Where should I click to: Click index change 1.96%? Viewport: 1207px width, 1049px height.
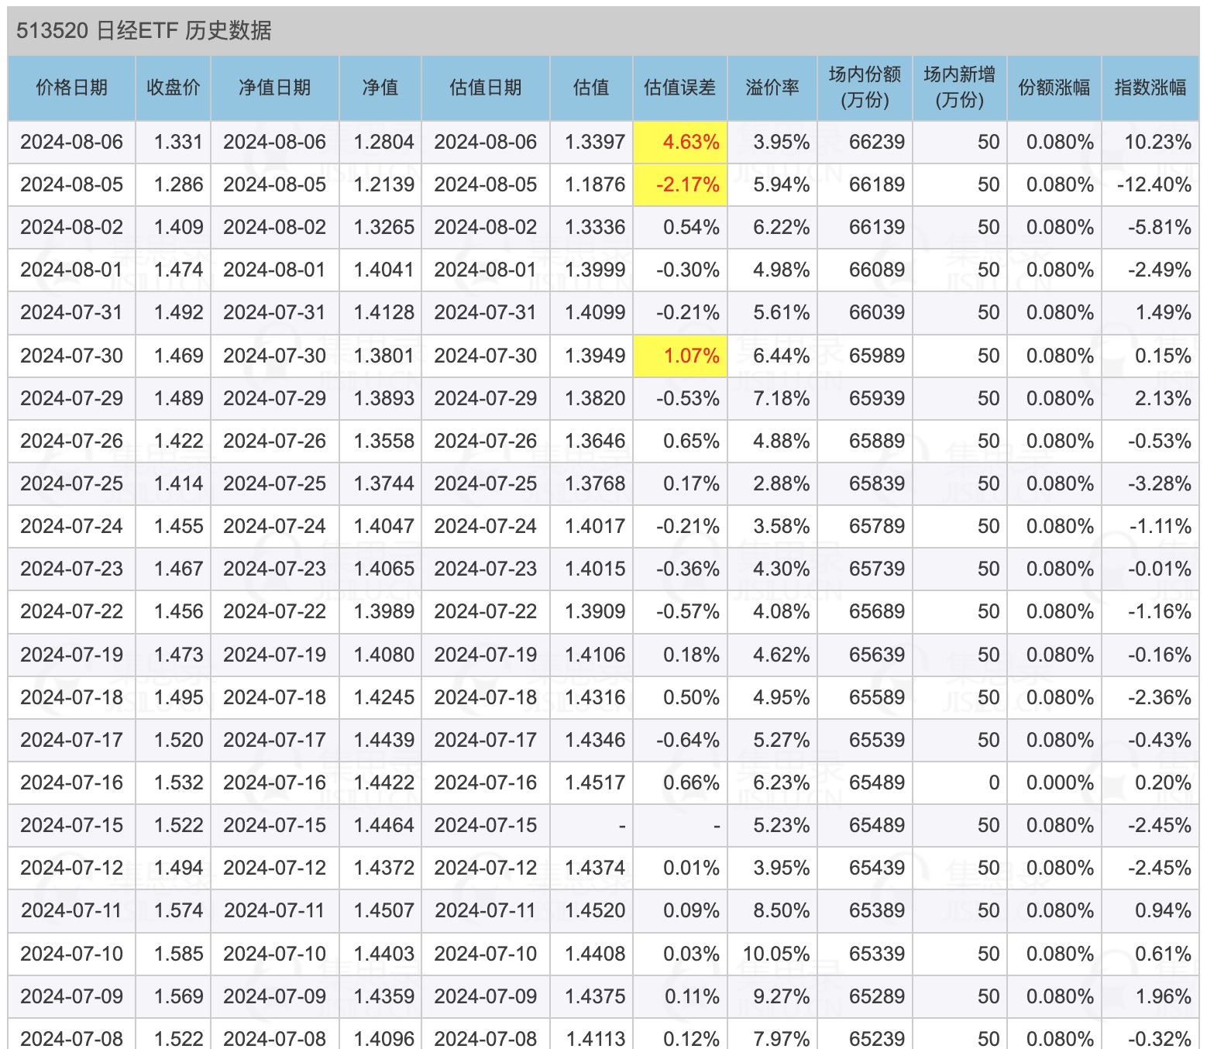(x=1163, y=997)
